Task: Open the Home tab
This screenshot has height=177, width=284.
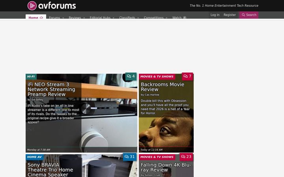Action: coord(36,17)
